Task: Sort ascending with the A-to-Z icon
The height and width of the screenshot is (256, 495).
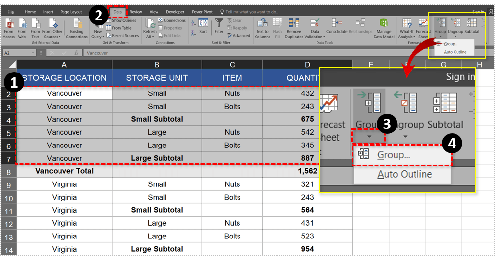Action: click(x=194, y=23)
